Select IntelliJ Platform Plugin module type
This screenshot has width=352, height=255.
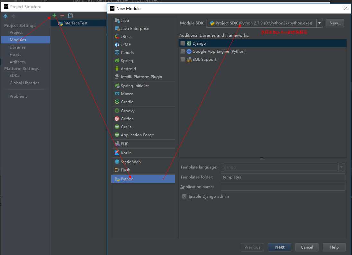coord(143,77)
